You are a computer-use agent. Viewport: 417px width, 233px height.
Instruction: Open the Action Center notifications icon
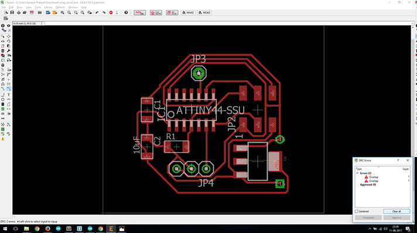408,229
